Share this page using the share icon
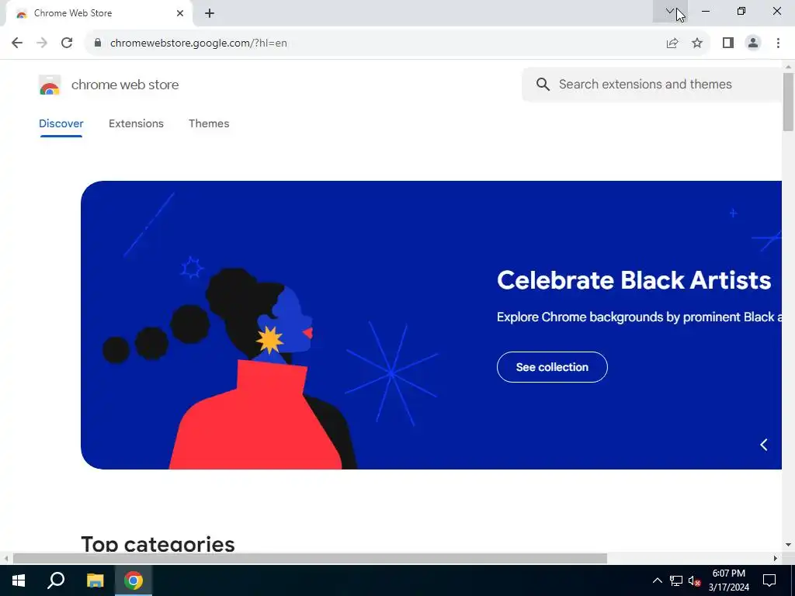 672,43
